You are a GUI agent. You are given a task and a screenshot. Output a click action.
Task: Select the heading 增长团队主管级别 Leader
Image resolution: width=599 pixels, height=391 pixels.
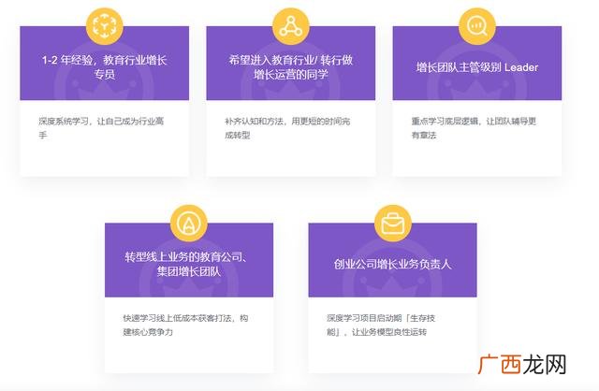pyautogui.click(x=477, y=67)
